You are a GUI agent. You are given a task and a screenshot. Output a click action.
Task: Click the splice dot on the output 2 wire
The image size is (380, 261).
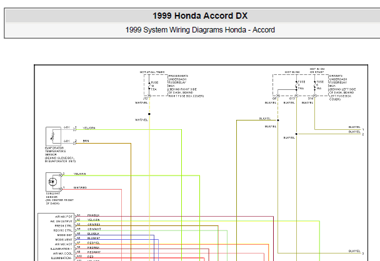(x=296, y=134)
